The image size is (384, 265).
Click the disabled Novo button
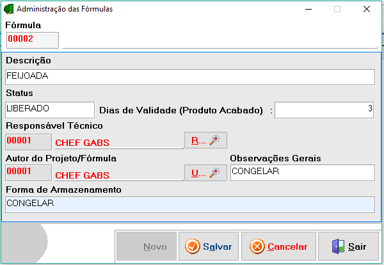pyautogui.click(x=147, y=246)
